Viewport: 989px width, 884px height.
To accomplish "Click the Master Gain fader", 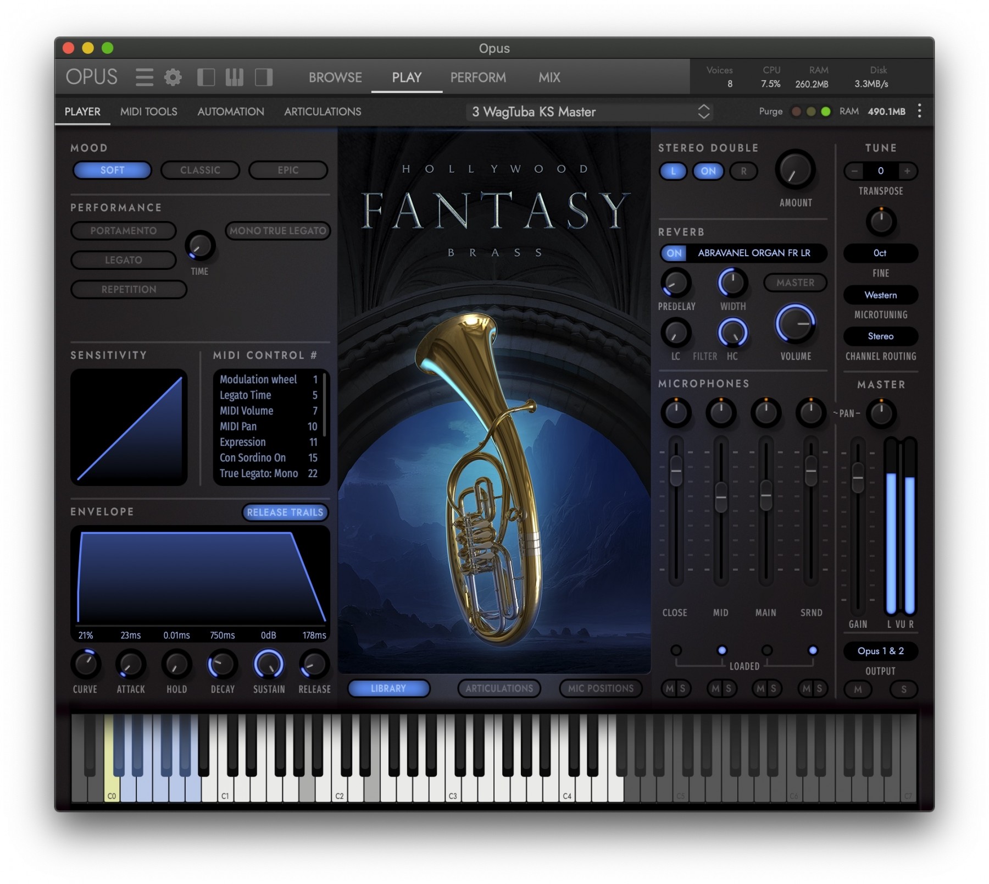I will pos(858,478).
